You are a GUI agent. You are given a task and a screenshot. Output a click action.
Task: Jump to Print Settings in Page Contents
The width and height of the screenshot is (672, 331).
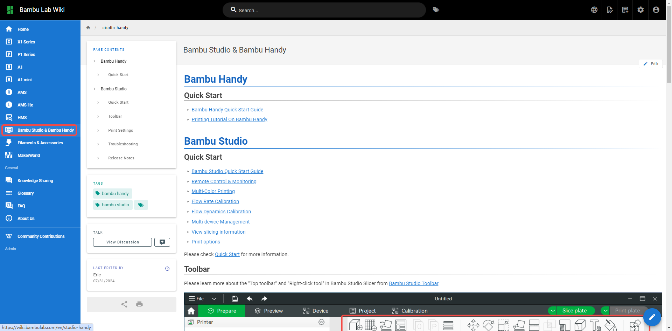coord(120,130)
